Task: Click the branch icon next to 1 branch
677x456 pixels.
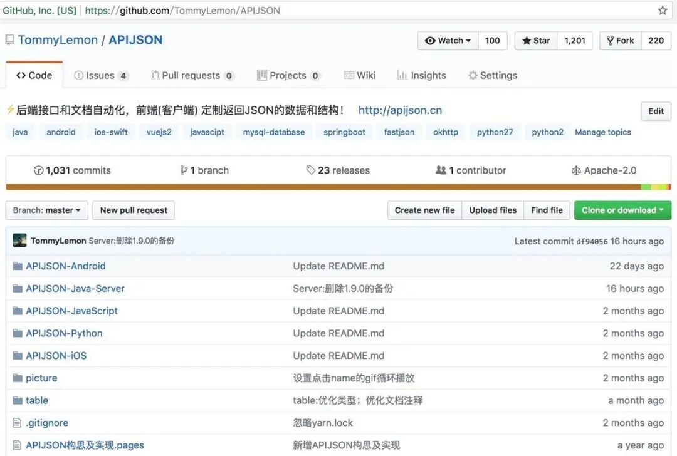Action: (183, 170)
